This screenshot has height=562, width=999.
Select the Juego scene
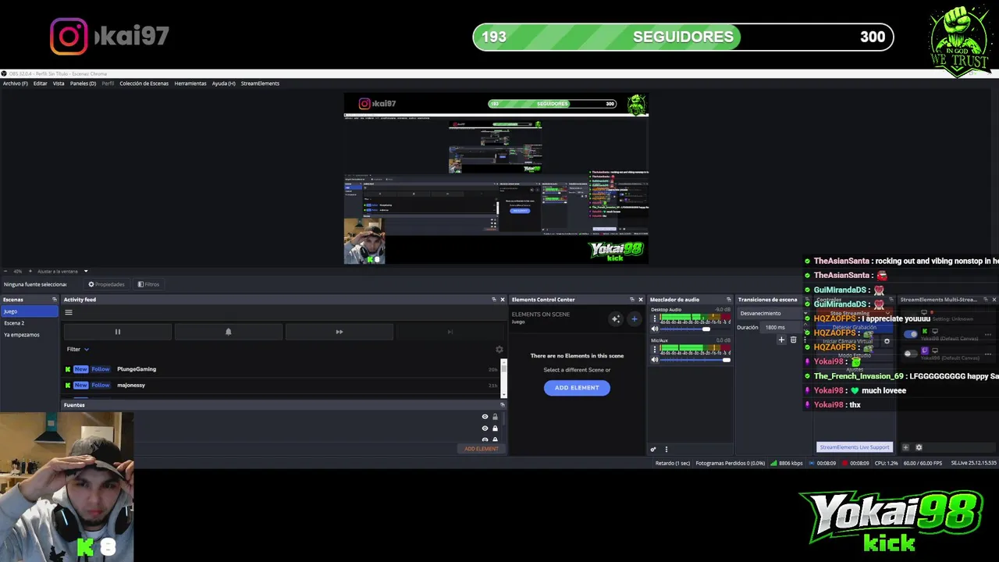(x=29, y=311)
